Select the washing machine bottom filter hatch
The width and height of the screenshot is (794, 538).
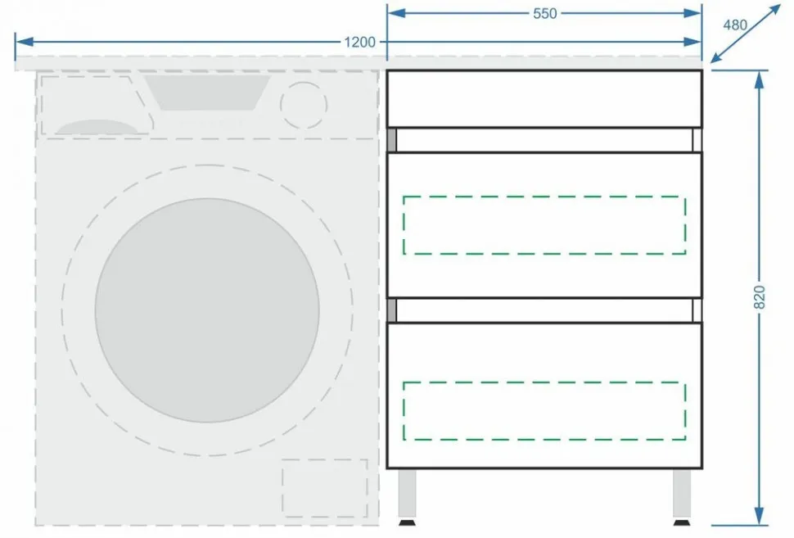(x=324, y=486)
